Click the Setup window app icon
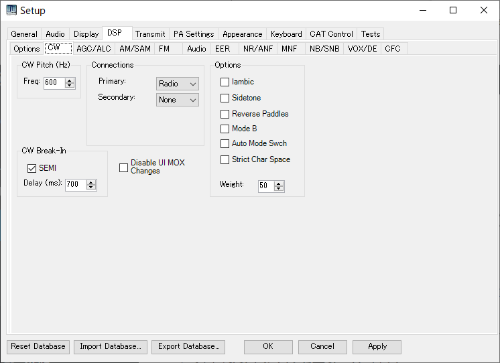Screen dimensions: 500x363 (11, 10)
